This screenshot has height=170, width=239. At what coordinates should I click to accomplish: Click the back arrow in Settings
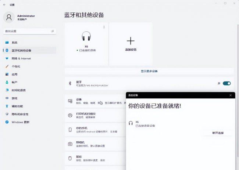(4, 5)
